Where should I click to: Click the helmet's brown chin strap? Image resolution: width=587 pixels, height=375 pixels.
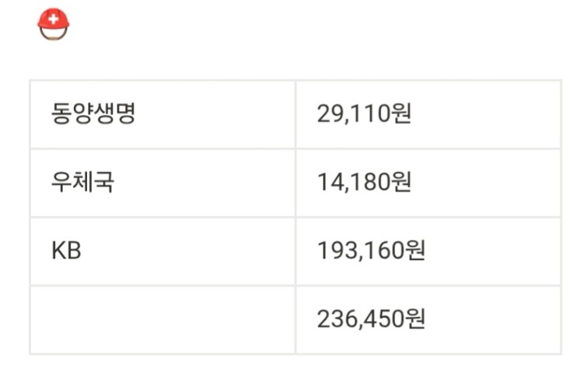click(54, 35)
